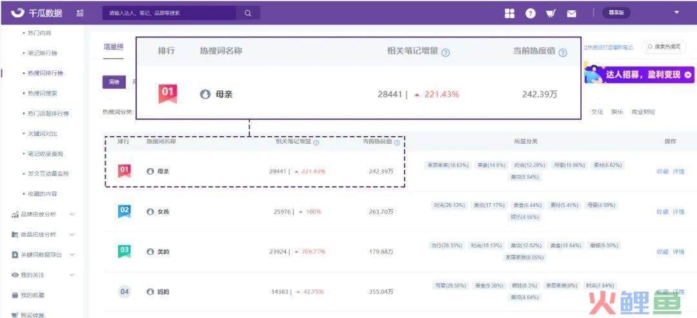
Task: Click the 时尚(26.13%) tag
Action: coord(450,205)
